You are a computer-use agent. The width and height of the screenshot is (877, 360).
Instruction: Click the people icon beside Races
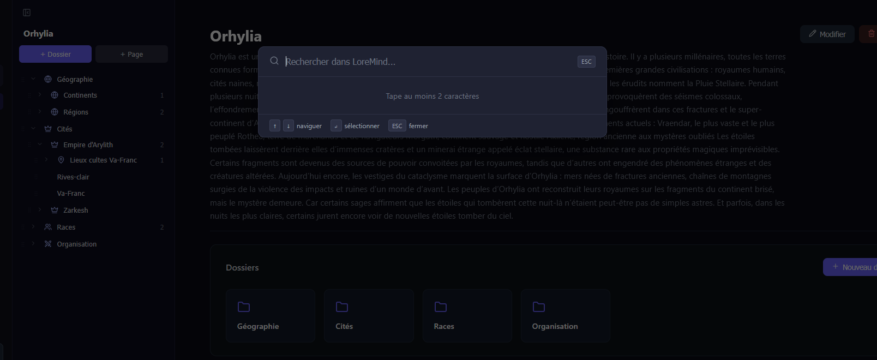click(x=48, y=227)
